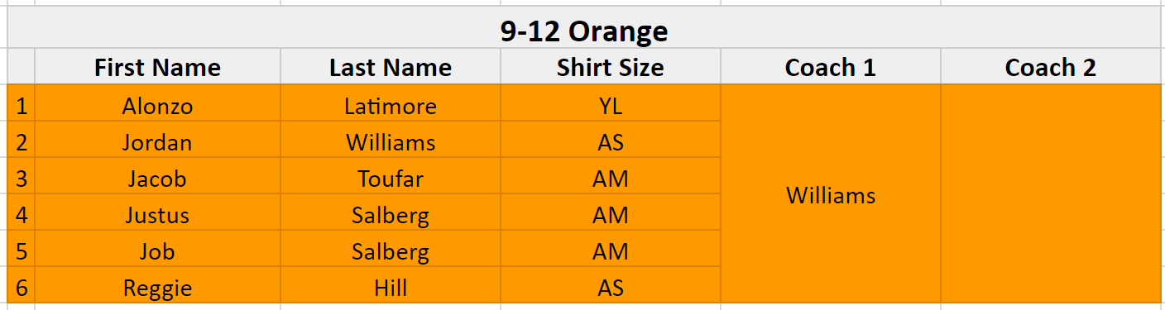Select the '9-12 Orange' title cell
The image size is (1165, 310).
(x=583, y=31)
